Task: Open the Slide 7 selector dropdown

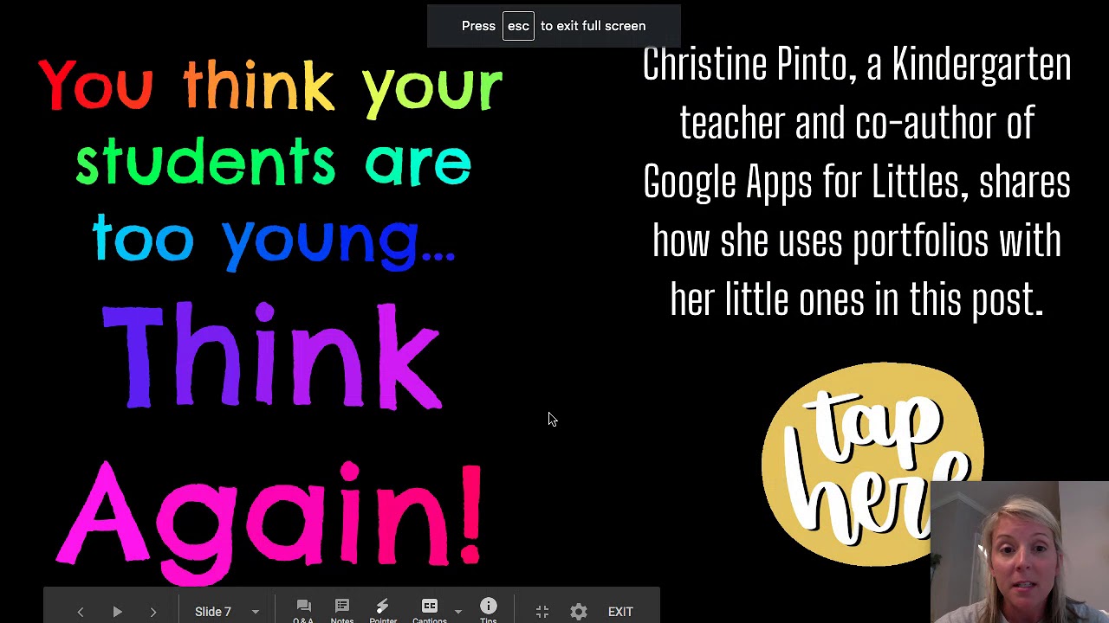Action: click(227, 612)
